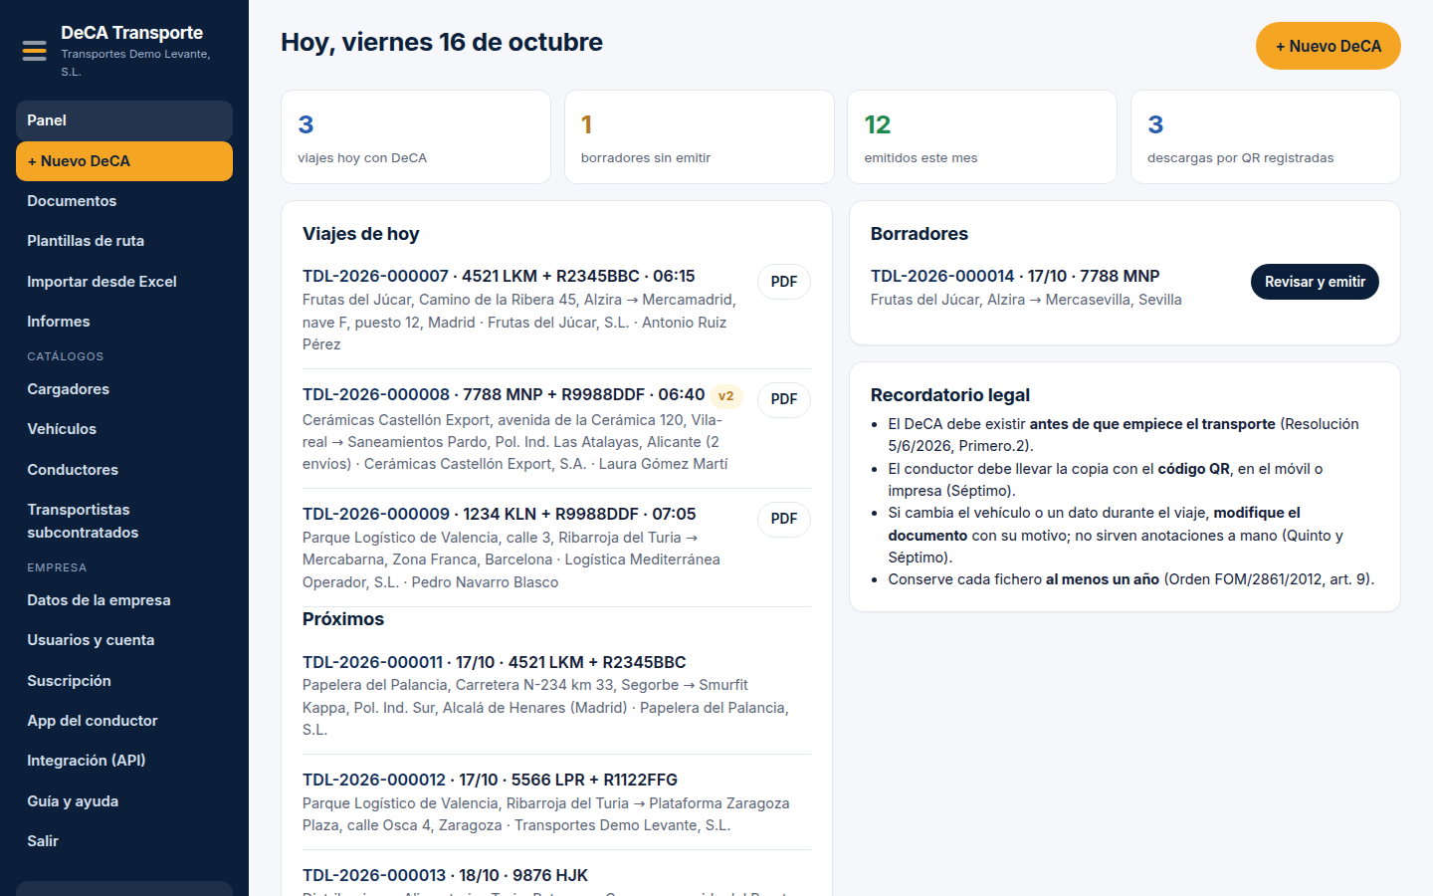Download PDF for TDL-2026-000007
Screen dimensions: 1433x896
[784, 282]
